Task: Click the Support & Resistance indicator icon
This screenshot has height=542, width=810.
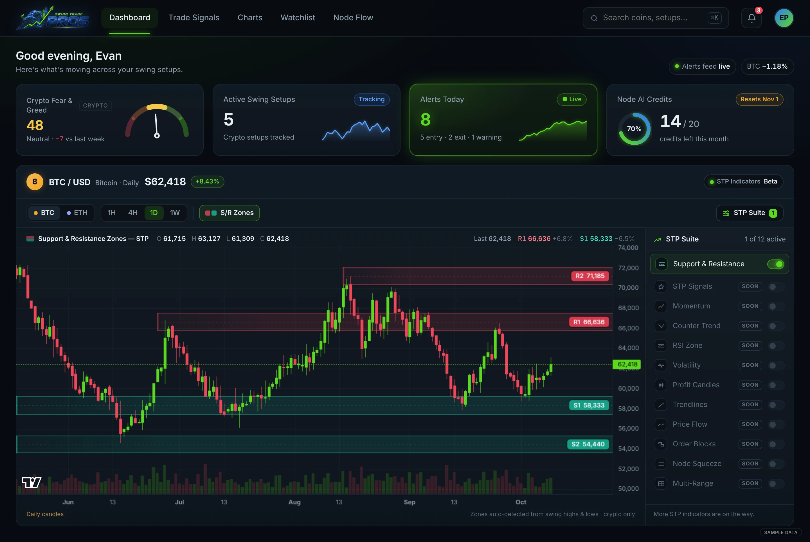Action: pyautogui.click(x=661, y=264)
